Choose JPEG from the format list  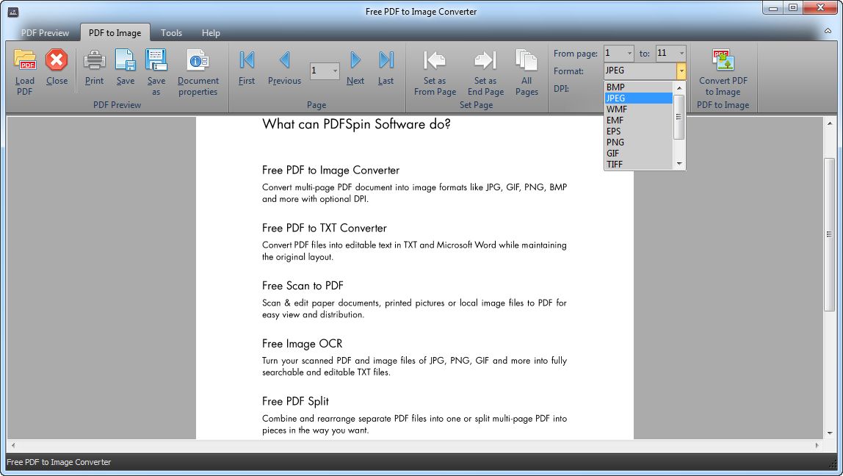(x=639, y=98)
